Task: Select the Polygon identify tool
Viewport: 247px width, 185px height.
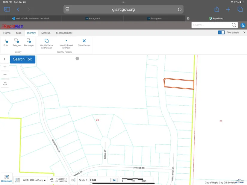Action: click(x=16, y=42)
